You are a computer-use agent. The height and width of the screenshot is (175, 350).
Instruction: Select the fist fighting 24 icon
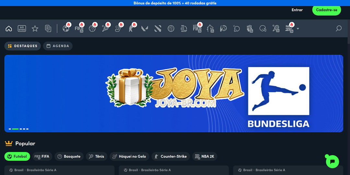(250, 29)
